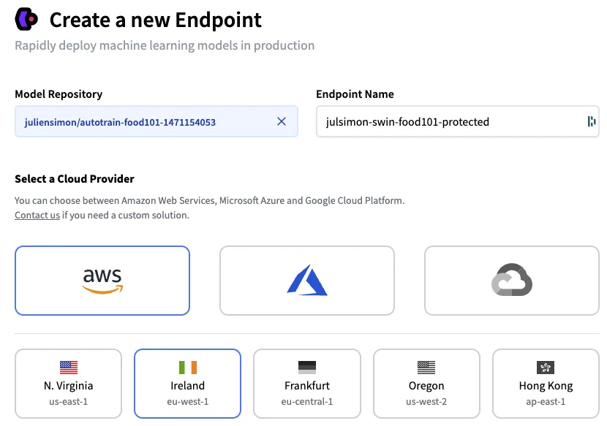The image size is (607, 426).
Task: Click the "Model Repository" label
Action: click(59, 94)
